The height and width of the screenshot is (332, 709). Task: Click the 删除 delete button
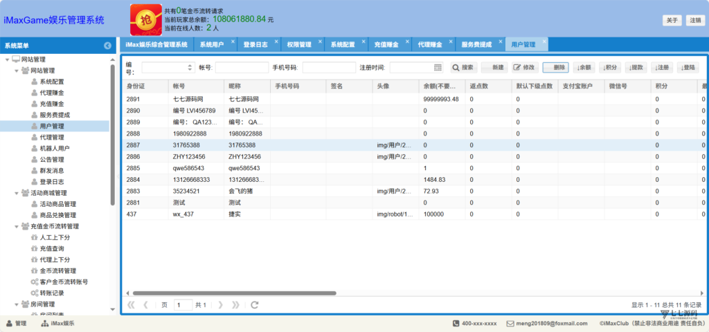556,67
